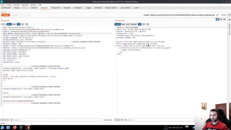Toggle the Response message actions icon
Image resolution: width=231 pixels, height=130 pixels.
click(x=140, y=24)
